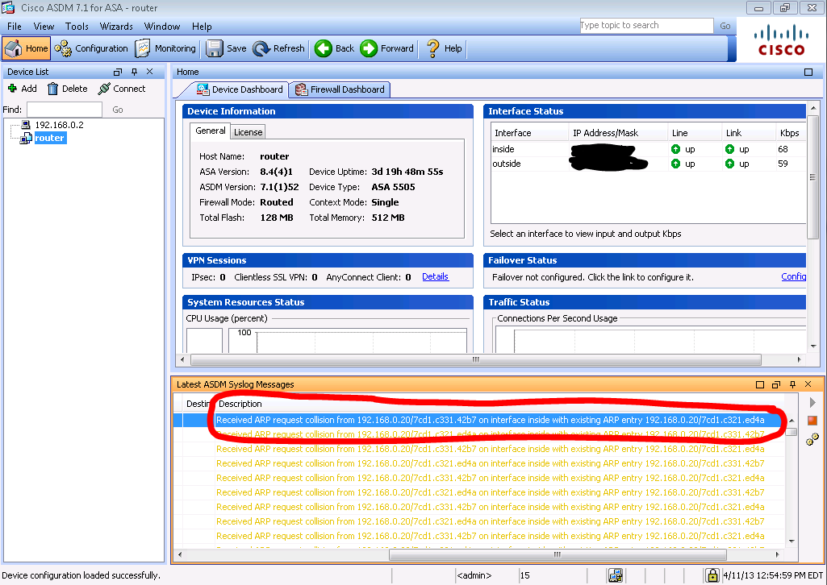Click the topic search field
Image resolution: width=827 pixels, height=585 pixels.
646,25
